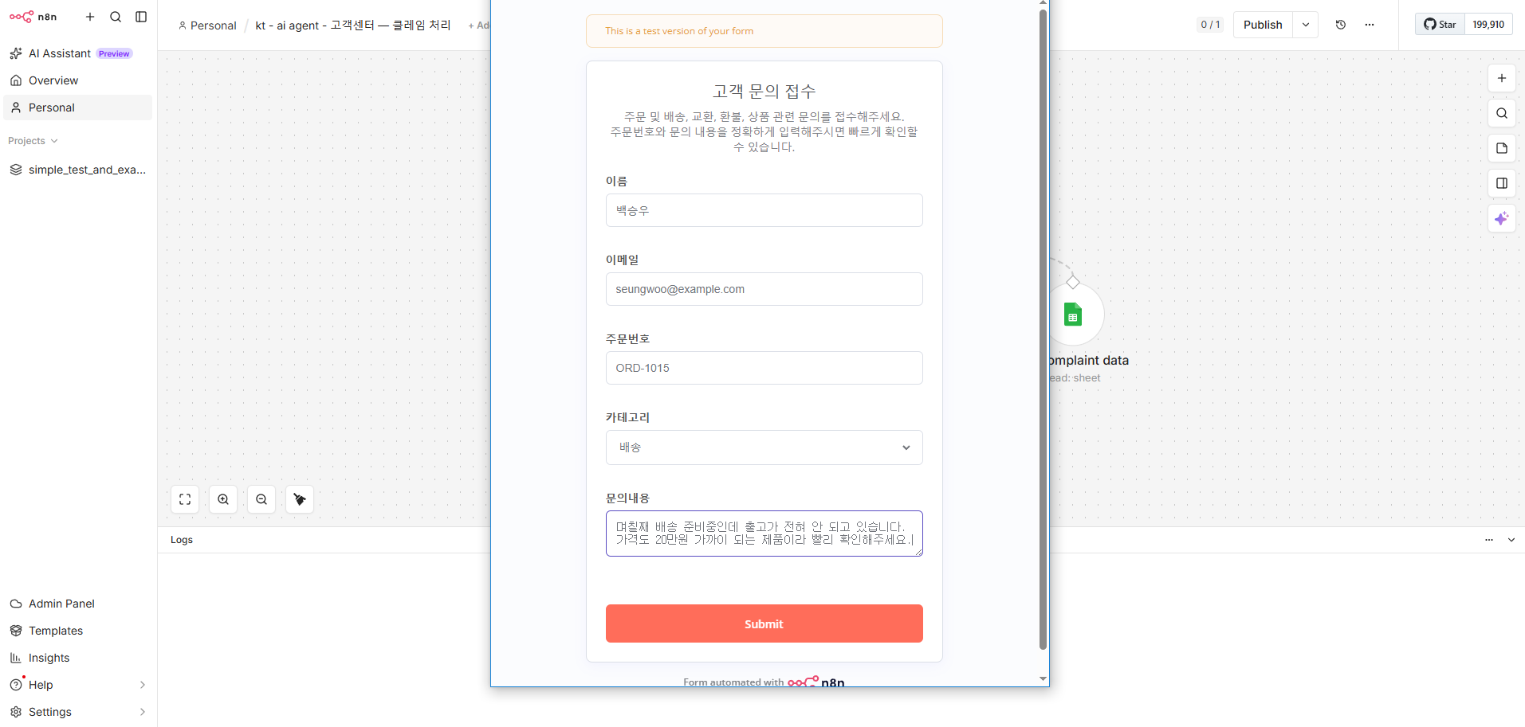Open Templates page
The image size is (1525, 727).
click(x=77, y=631)
